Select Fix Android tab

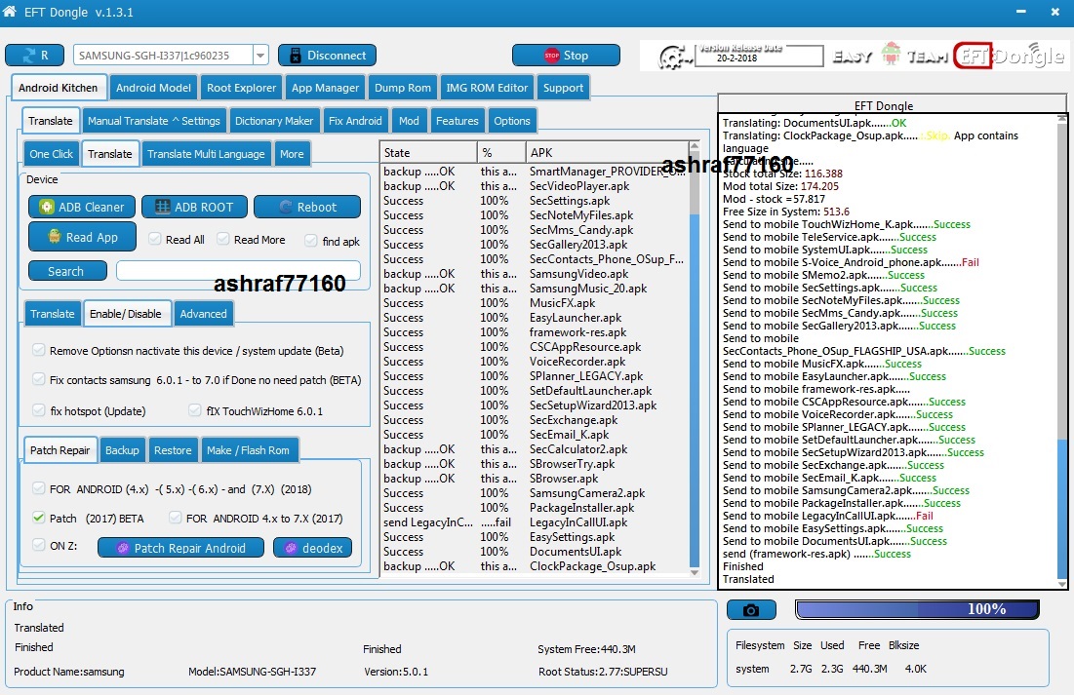355,121
